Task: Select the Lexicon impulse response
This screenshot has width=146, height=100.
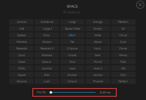Action: (21, 22)
